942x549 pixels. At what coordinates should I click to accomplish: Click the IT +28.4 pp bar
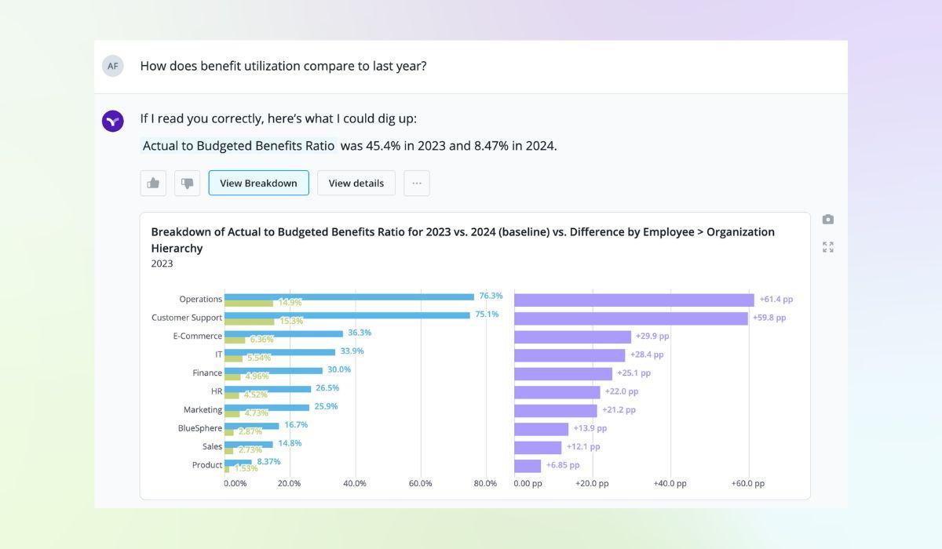pyautogui.click(x=569, y=355)
